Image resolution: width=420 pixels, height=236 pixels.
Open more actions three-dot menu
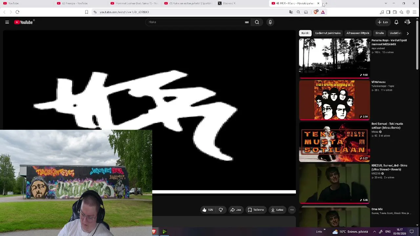coord(292,210)
